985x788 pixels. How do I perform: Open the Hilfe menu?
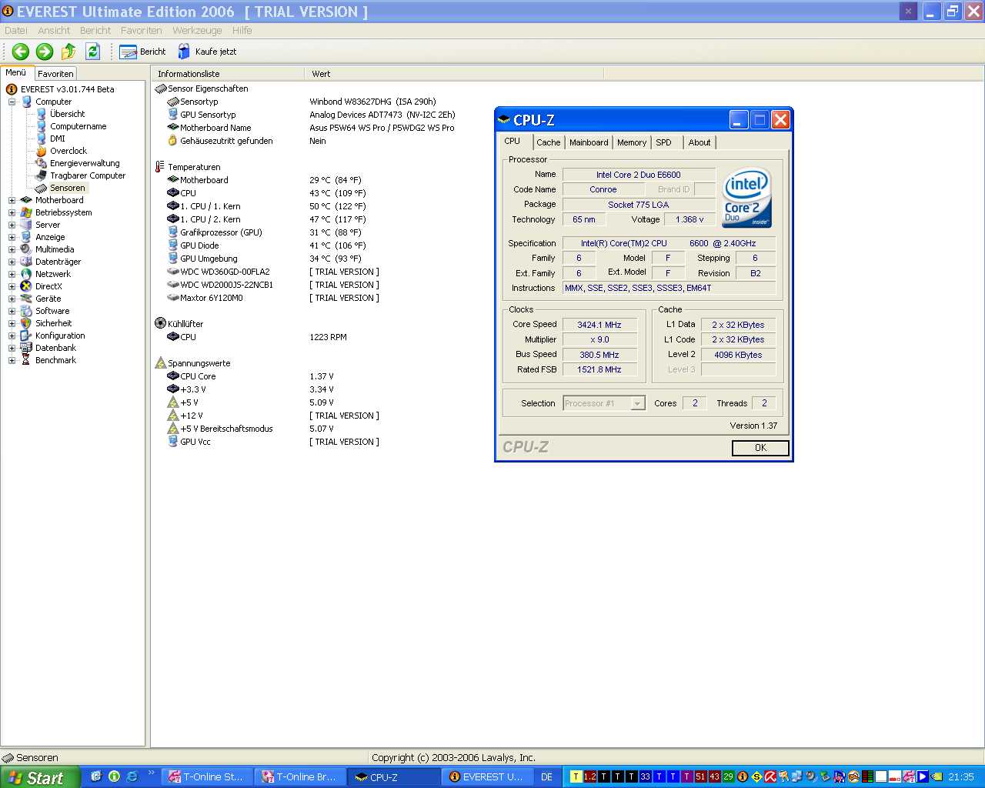pyautogui.click(x=242, y=31)
